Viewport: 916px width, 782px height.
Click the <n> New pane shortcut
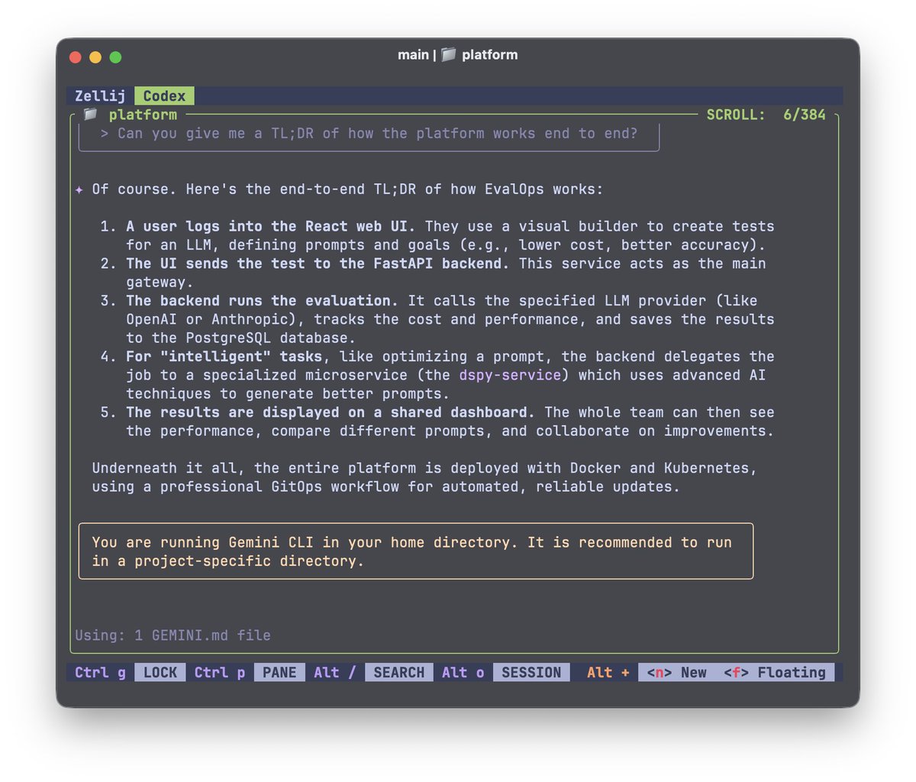pos(676,673)
